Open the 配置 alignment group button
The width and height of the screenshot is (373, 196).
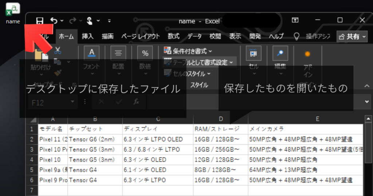click(x=118, y=61)
